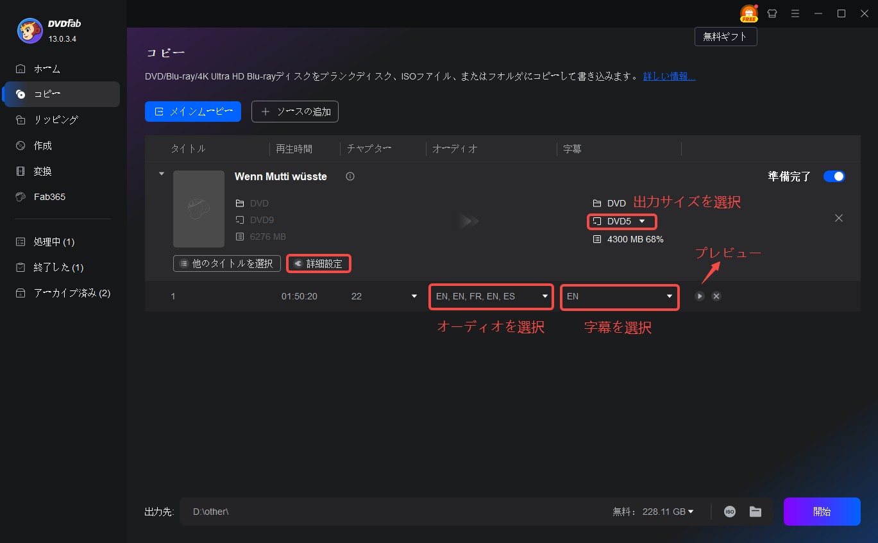Click the 4300 MB 68% output size text
This screenshot has width=878, height=543.
636,239
